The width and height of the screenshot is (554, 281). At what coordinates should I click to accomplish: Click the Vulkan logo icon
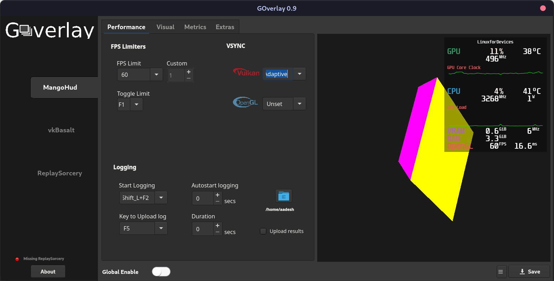[246, 73]
